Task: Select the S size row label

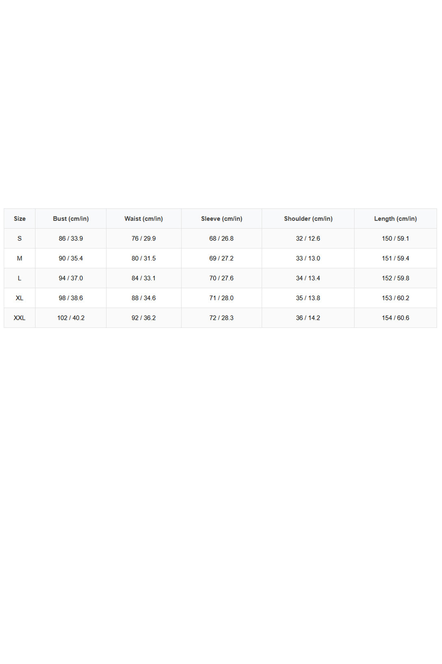Action: click(19, 238)
